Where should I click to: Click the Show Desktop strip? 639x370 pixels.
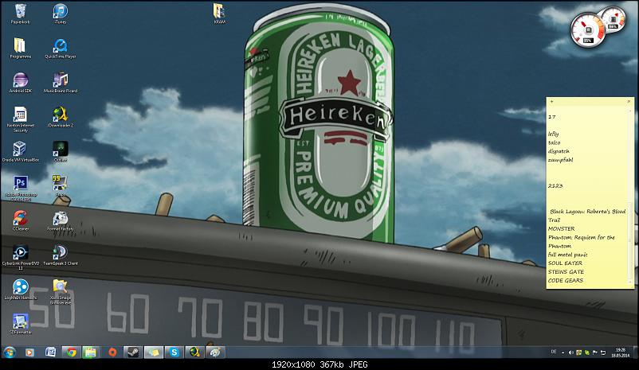click(x=636, y=352)
